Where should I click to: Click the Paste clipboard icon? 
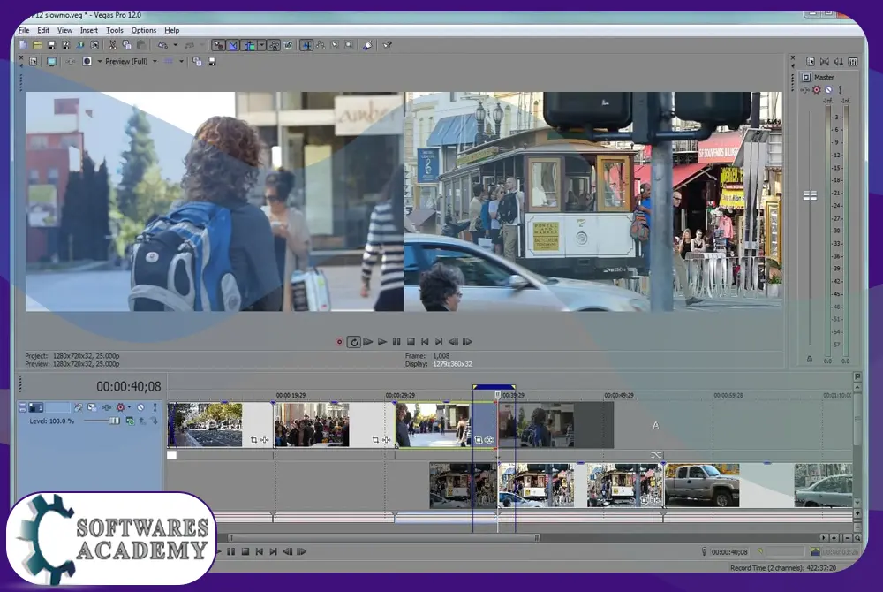(140, 45)
